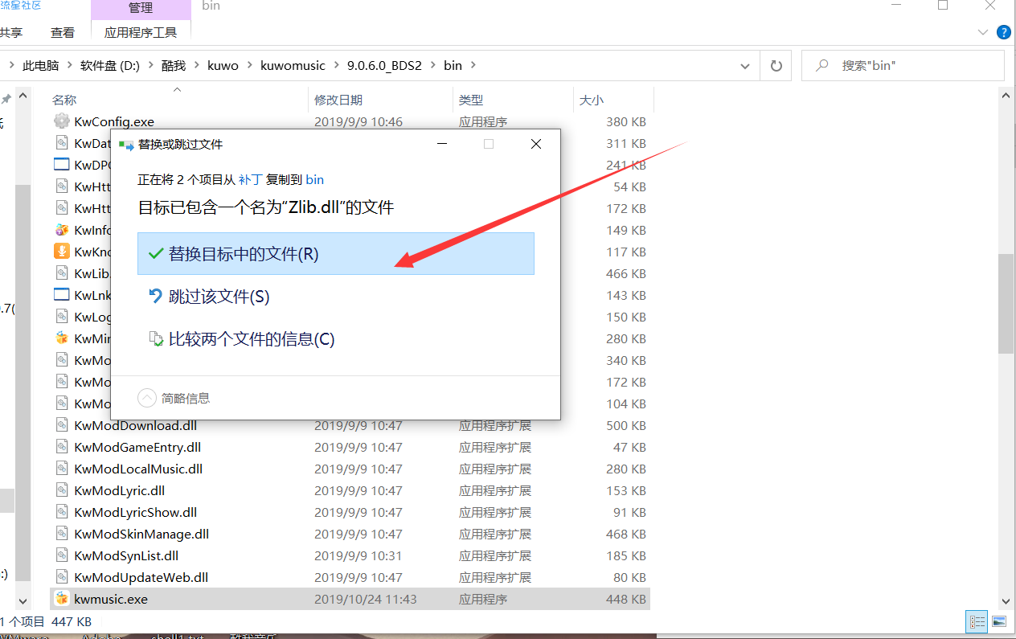The height and width of the screenshot is (639, 1016).
Task: Expand the chevron after bin in the path
Action: pos(473,66)
